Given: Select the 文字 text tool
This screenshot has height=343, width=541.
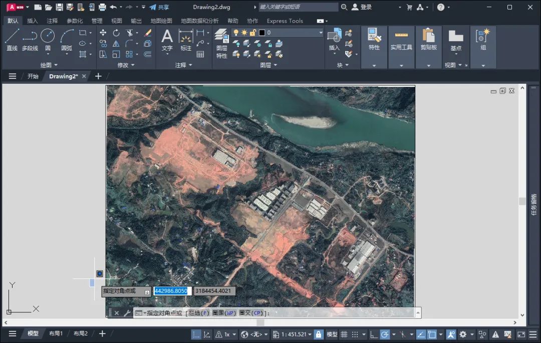Looking at the screenshot, I should 167,40.
